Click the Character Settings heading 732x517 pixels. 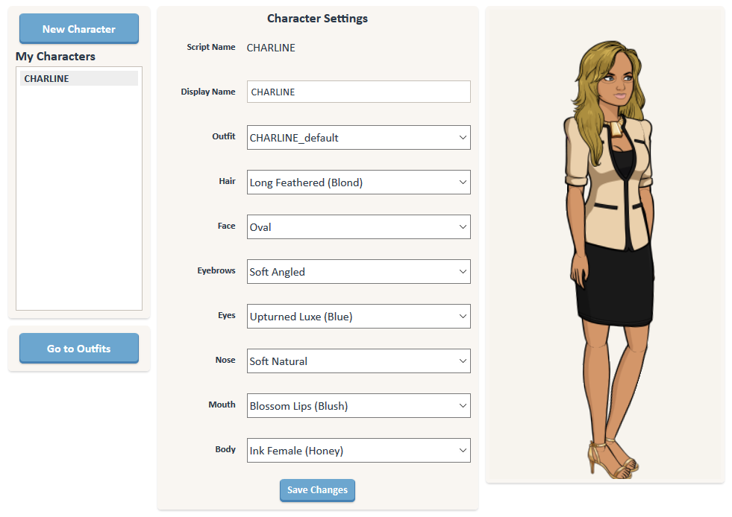[317, 18]
